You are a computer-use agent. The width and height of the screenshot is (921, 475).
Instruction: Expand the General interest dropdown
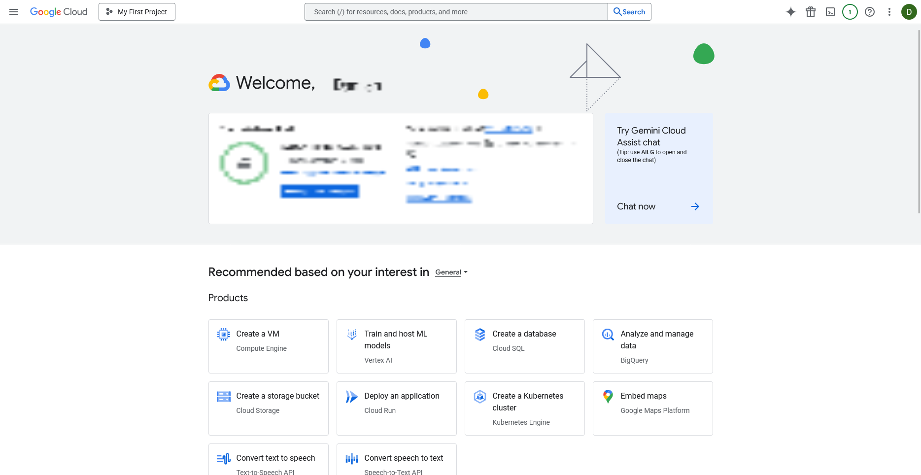coord(451,272)
